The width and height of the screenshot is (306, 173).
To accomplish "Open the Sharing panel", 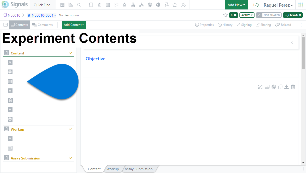I will (263, 25).
